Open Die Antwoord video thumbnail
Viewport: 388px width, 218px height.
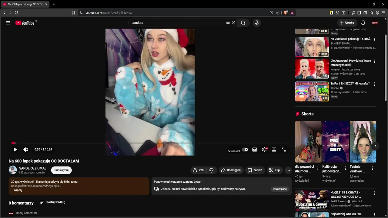tap(312, 69)
